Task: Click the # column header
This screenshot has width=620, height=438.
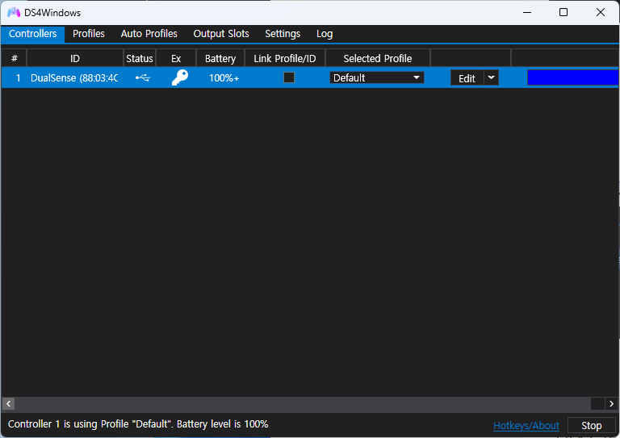Action: pos(15,58)
